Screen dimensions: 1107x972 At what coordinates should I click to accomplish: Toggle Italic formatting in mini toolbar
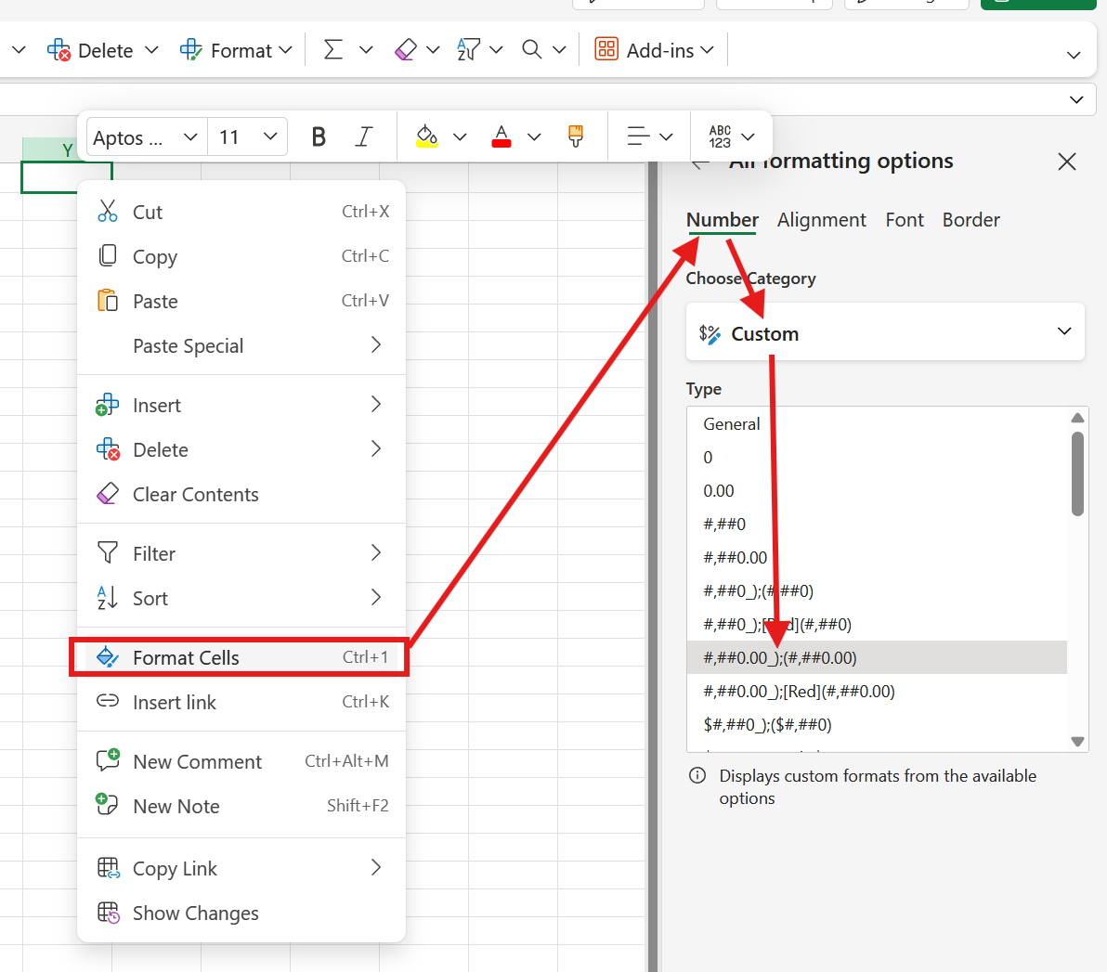pyautogui.click(x=364, y=137)
